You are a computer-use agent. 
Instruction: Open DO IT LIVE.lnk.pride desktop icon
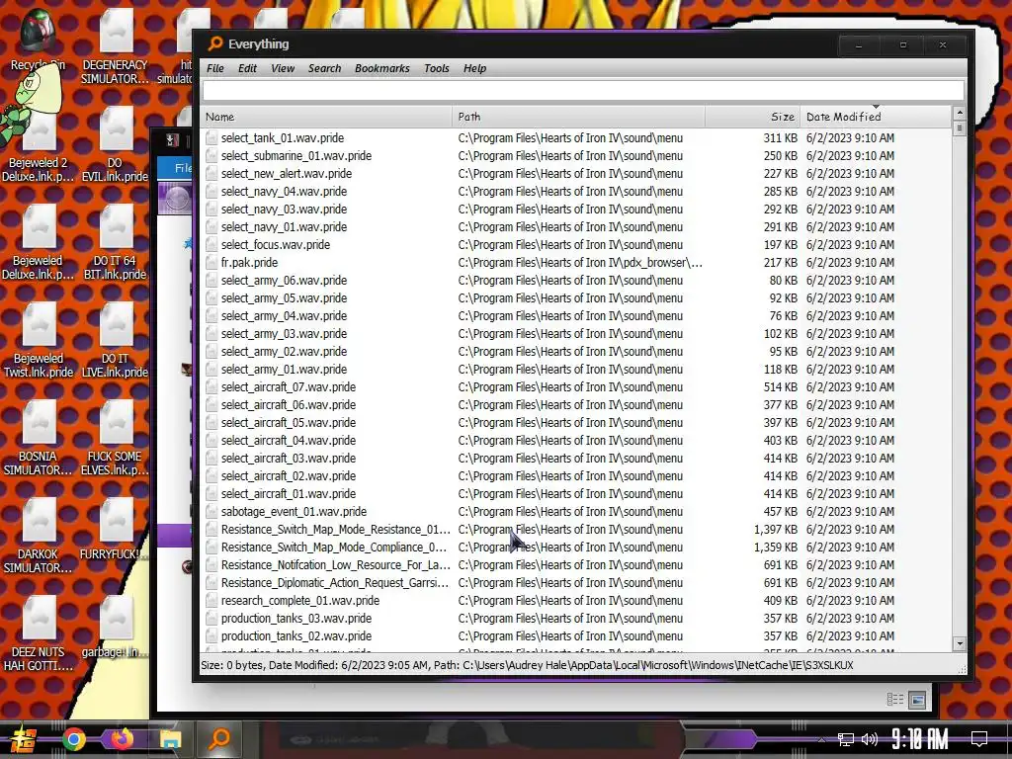tap(116, 342)
